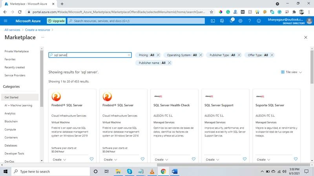Viewport: 314px width, 176px height.
Task: Select the AI + Machine Learning category
Action: click(18, 105)
